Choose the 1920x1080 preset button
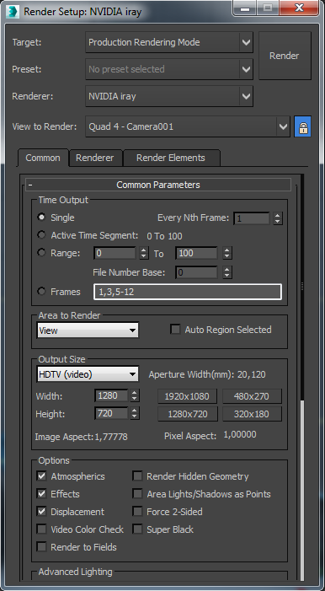The width and height of the screenshot is (325, 591). tap(188, 396)
